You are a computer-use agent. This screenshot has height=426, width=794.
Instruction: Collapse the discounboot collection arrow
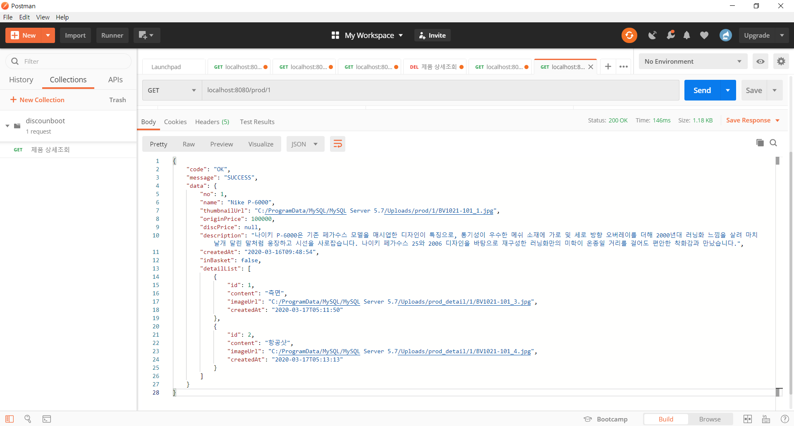point(7,126)
